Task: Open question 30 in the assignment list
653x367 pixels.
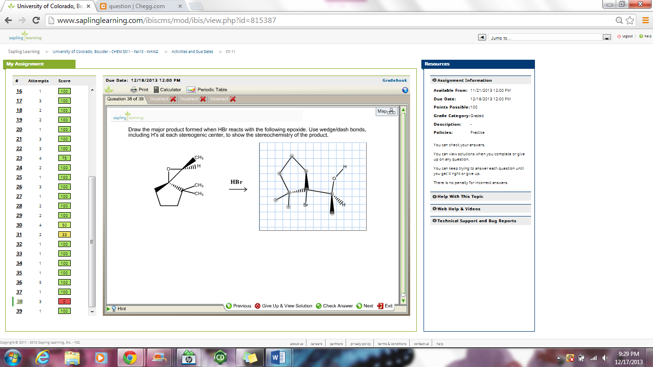Action: 19,225
